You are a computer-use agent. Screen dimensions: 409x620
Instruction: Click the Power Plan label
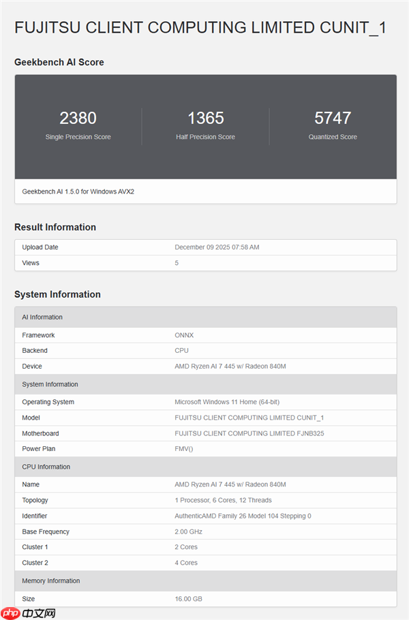coord(39,449)
